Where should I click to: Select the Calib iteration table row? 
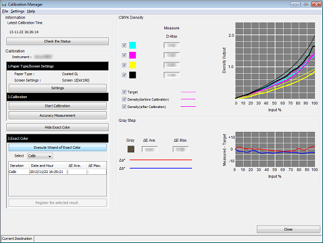point(57,172)
